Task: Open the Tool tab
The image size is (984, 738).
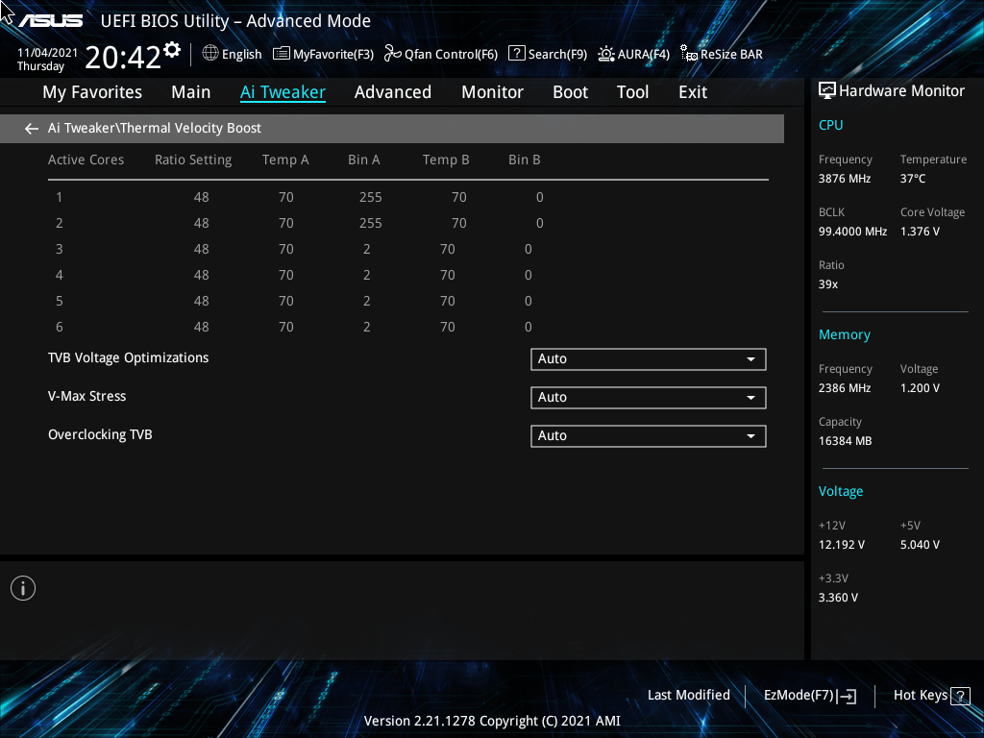Action: coord(632,92)
